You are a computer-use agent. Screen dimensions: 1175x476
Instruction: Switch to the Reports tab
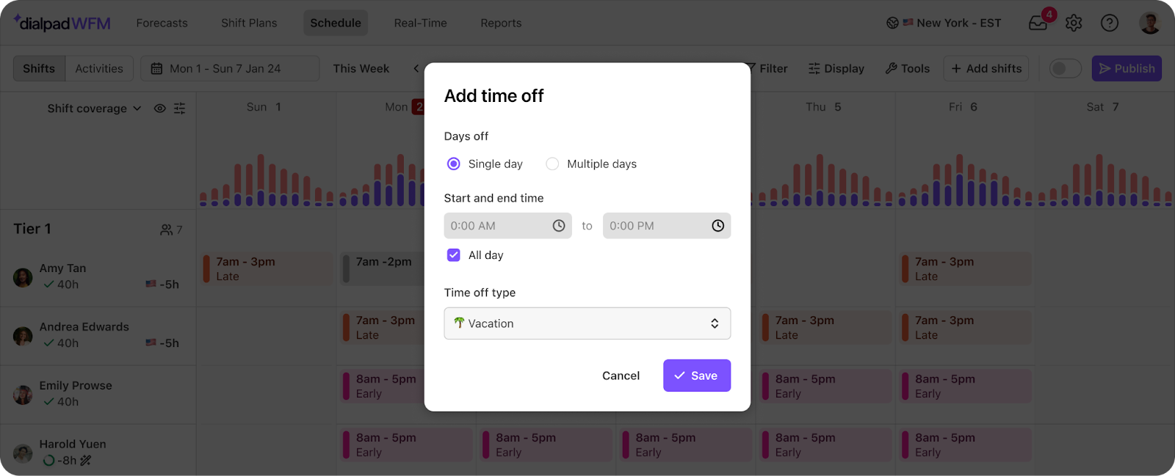[x=501, y=23]
